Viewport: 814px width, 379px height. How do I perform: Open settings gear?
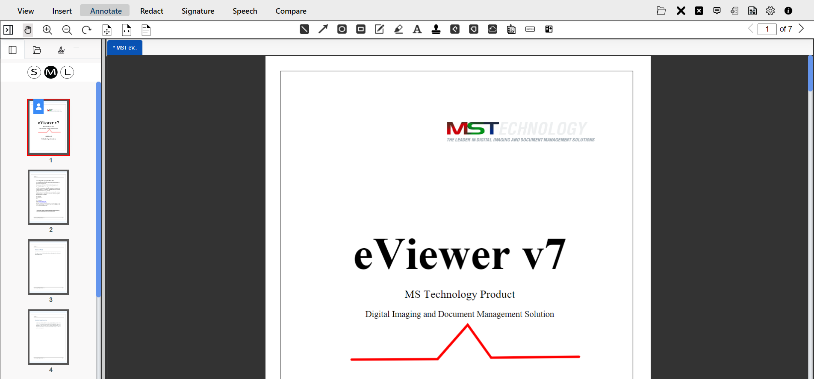pos(770,11)
